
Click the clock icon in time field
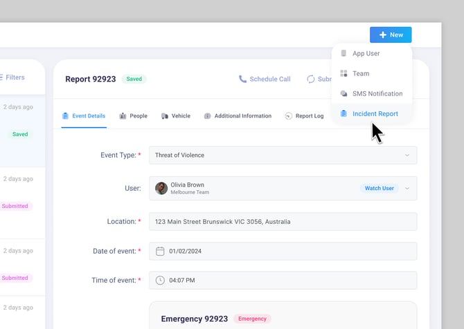tap(160, 280)
